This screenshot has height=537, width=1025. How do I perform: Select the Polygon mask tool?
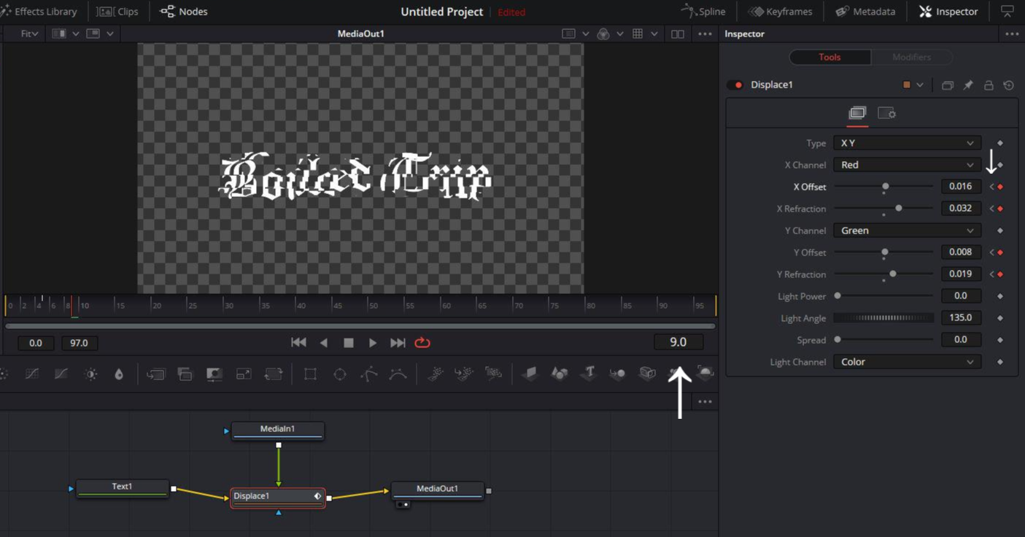click(x=368, y=374)
